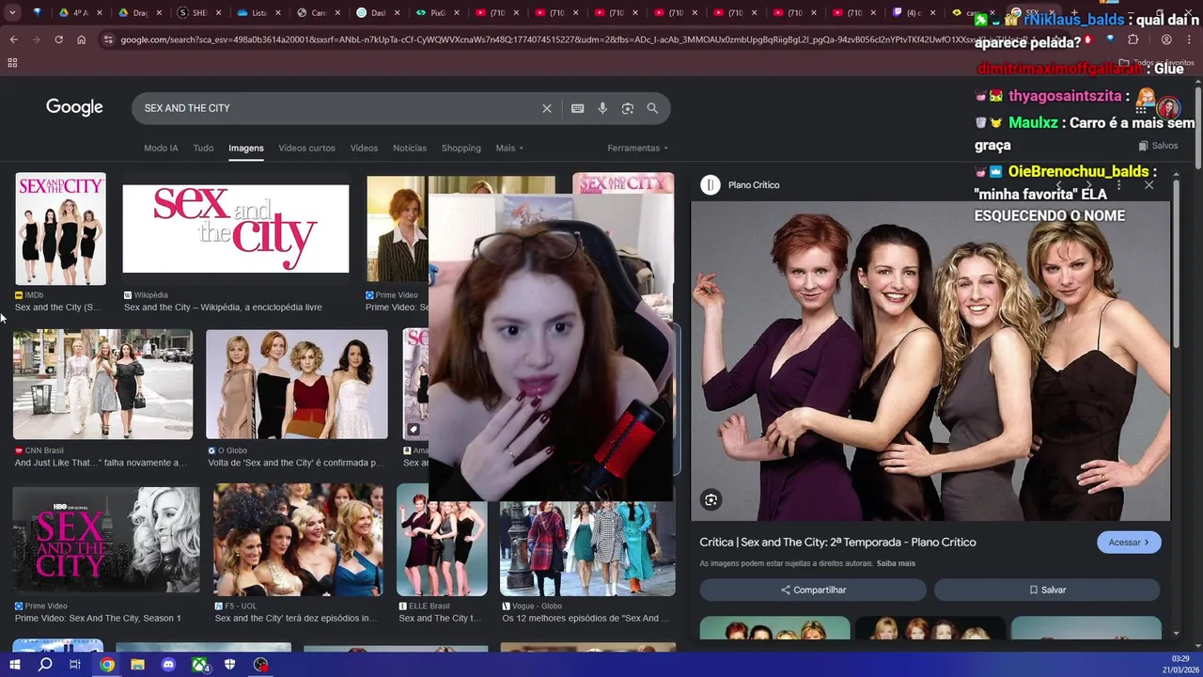
Task: Open the Prime Video Season 1 thumbnail
Action: [106, 541]
